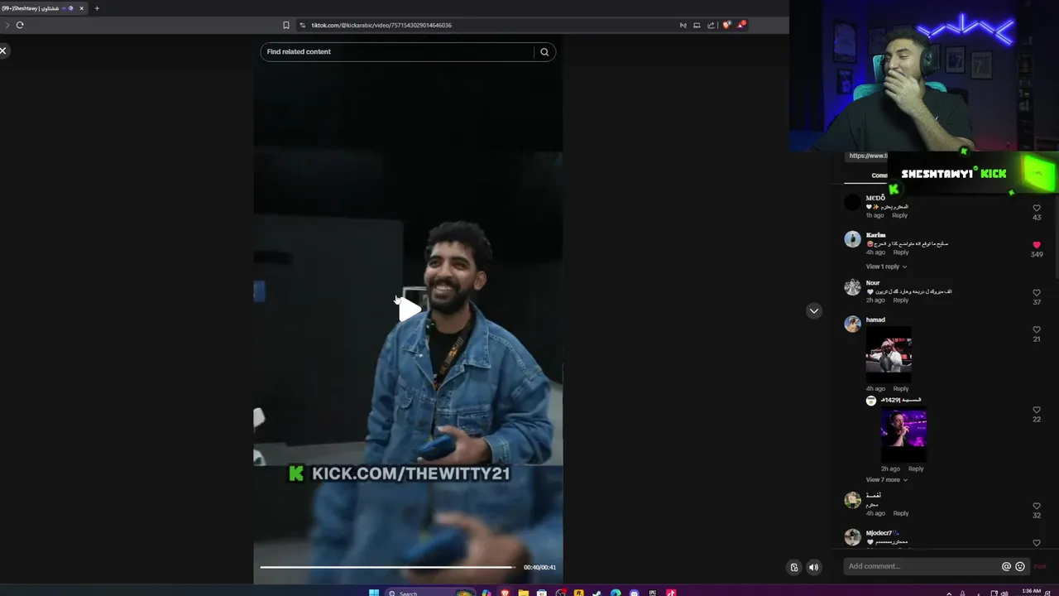The image size is (1059, 596).
Task: Click the auto-scroll icon beside volume
Action: [x=794, y=567]
